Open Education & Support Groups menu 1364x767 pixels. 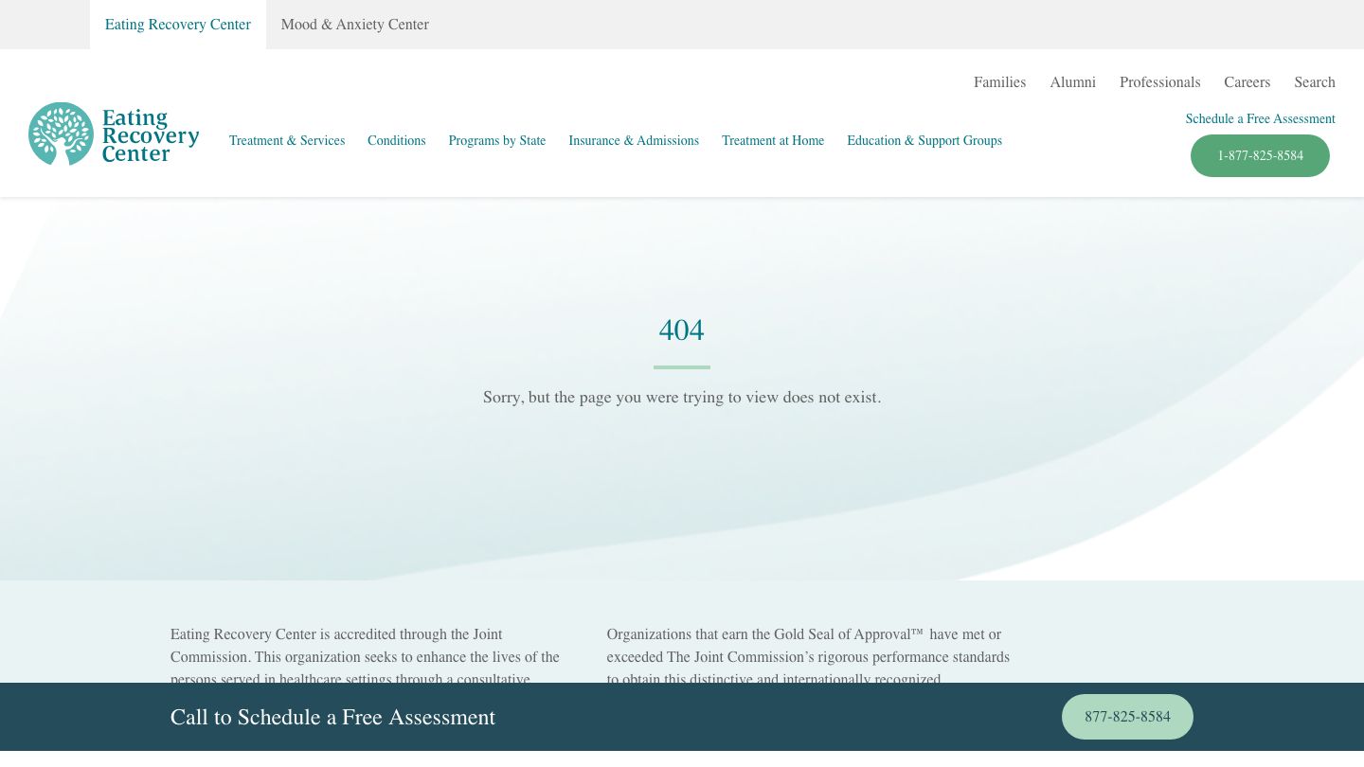click(x=924, y=141)
